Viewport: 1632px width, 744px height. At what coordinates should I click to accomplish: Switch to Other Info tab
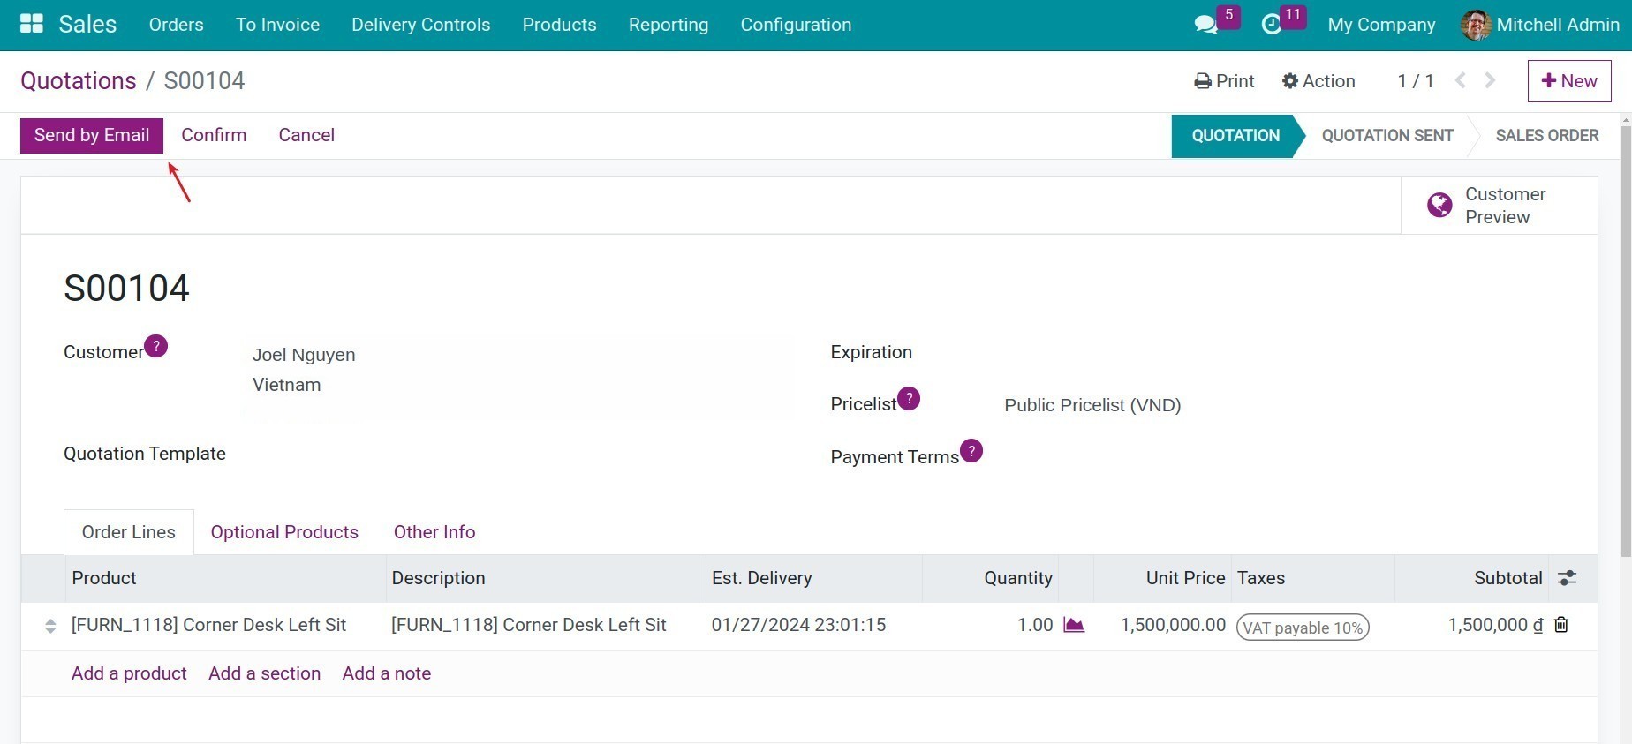pyautogui.click(x=434, y=532)
